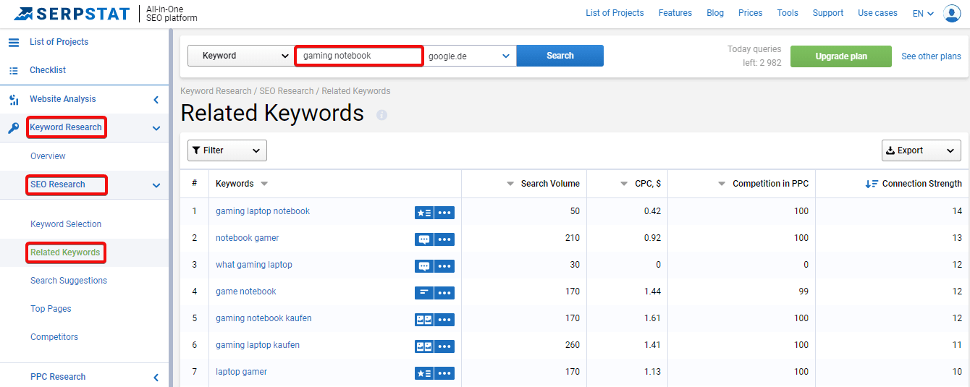The image size is (970, 387).
Task: Click the info icon beside Related Keywords title
Action: coord(382,114)
